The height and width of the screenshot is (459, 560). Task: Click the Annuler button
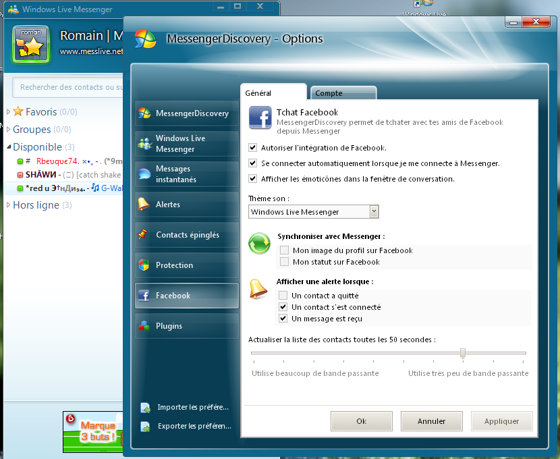click(431, 421)
